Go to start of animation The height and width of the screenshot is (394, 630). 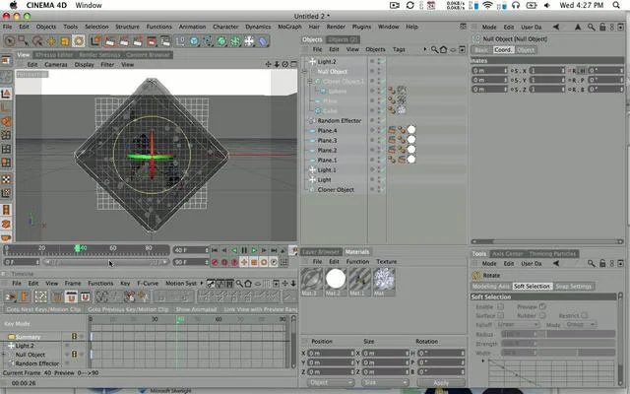click(215, 250)
